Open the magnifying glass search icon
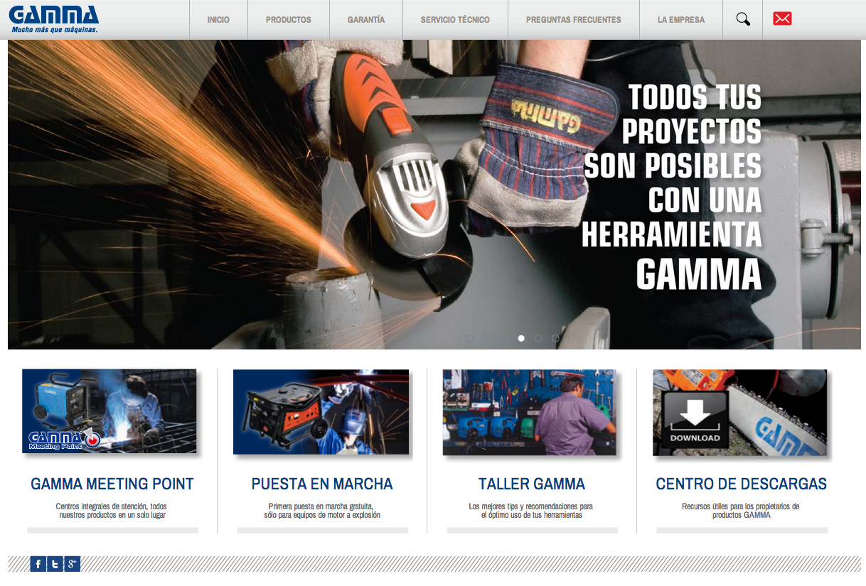The image size is (866, 586). pyautogui.click(x=743, y=19)
